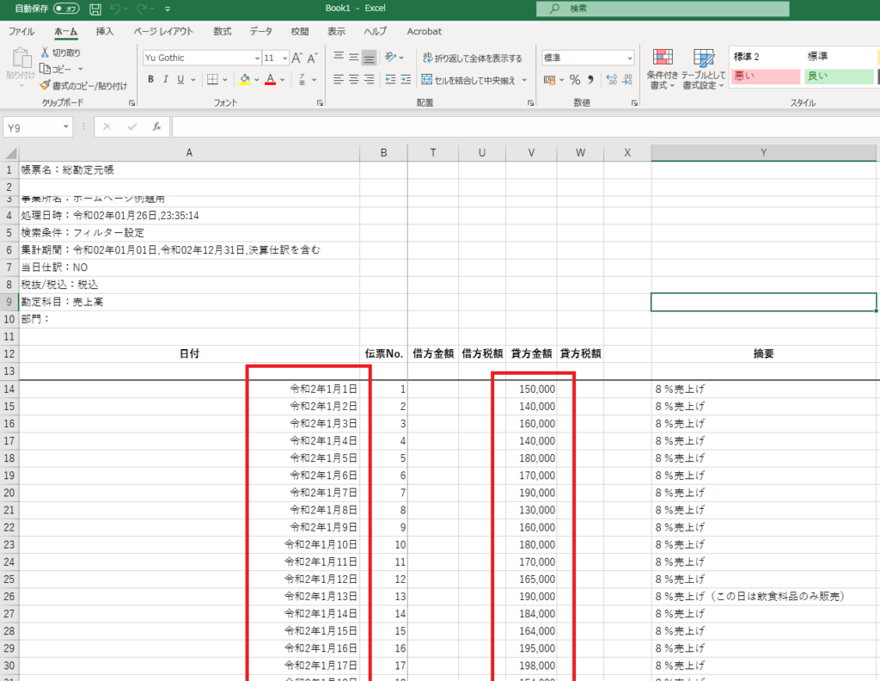Apply italic formatting with the I icon
The width and height of the screenshot is (880, 681).
(x=166, y=79)
